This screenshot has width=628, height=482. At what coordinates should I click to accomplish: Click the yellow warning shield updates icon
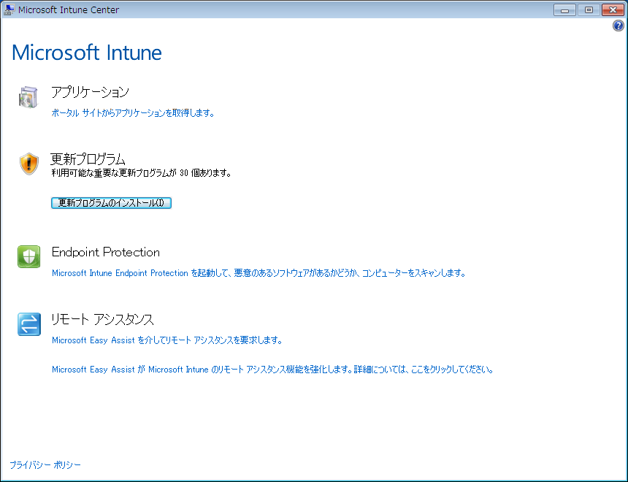[x=28, y=164]
